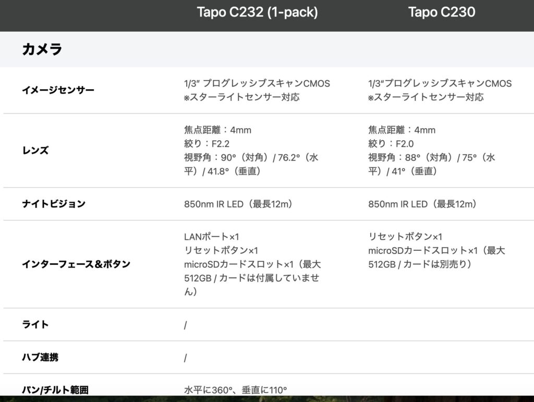Select the "ライト" row label
Viewport: 534px width, 402px height.
click(x=35, y=324)
